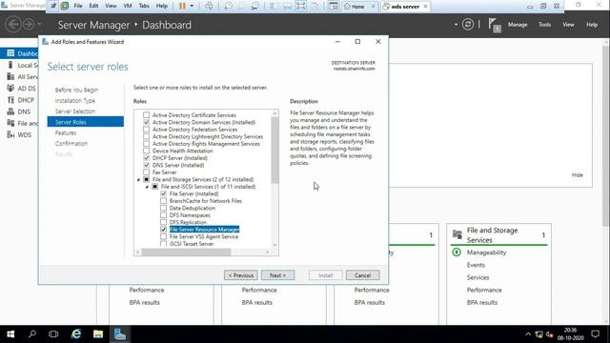
Task: Open the notifications flag icon
Action: pos(494,26)
